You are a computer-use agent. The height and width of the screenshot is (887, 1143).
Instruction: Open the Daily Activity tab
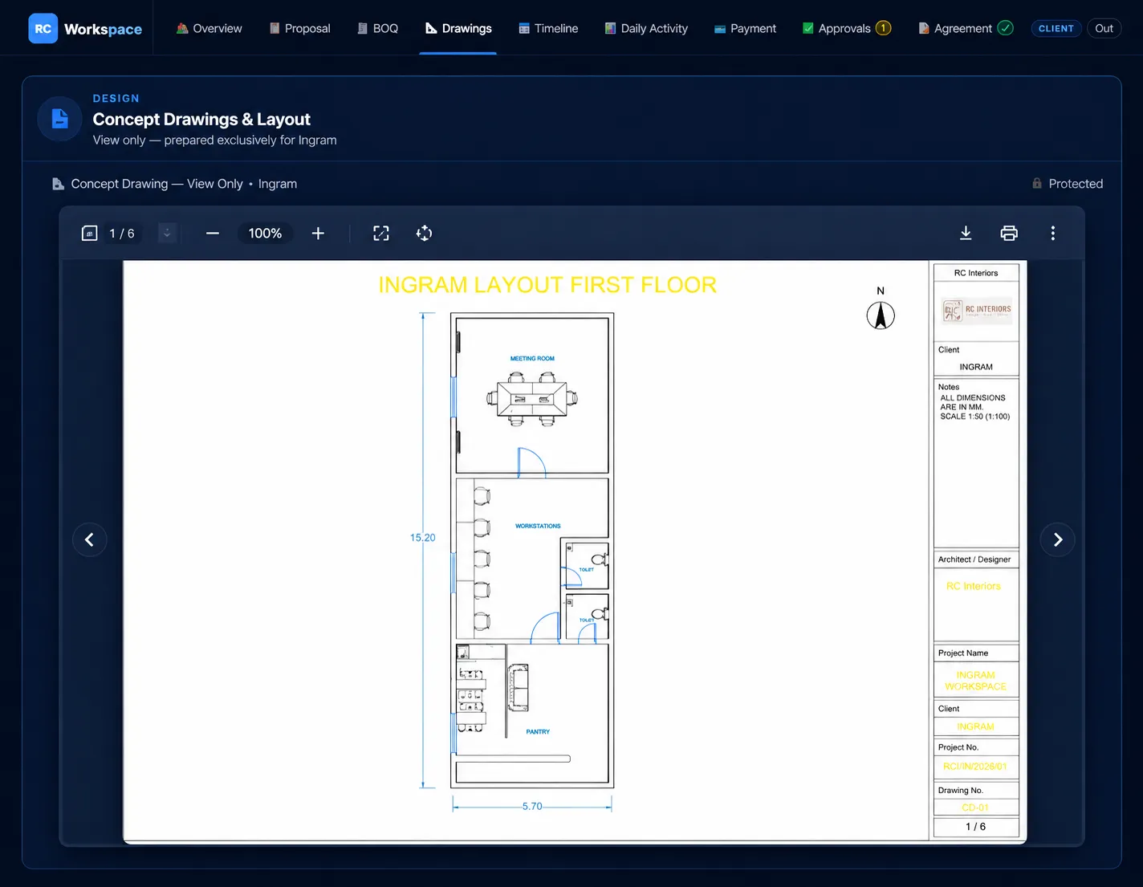[646, 28]
